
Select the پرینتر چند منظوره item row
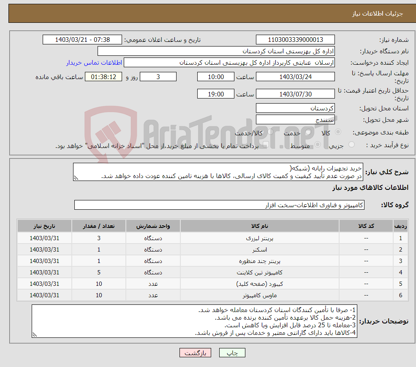[x=213, y=261]
